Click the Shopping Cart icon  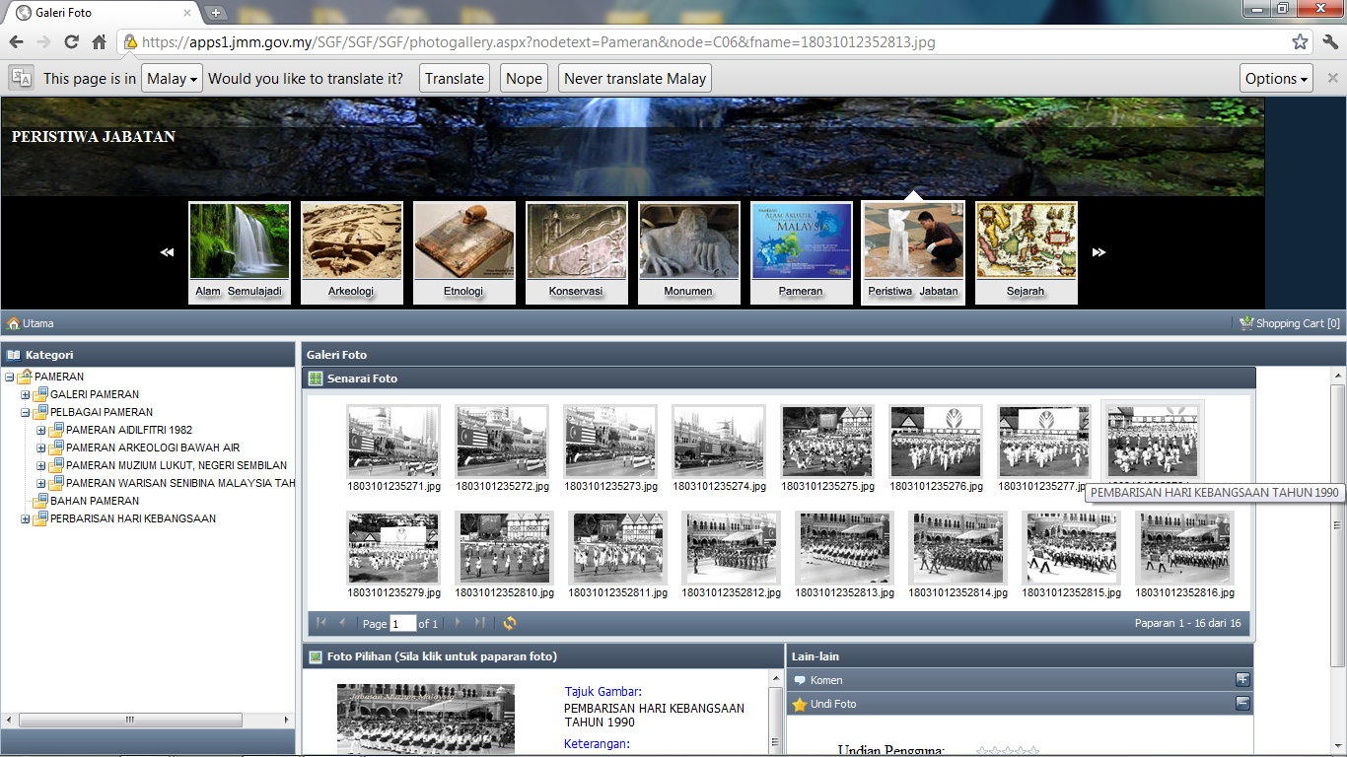tap(1246, 323)
